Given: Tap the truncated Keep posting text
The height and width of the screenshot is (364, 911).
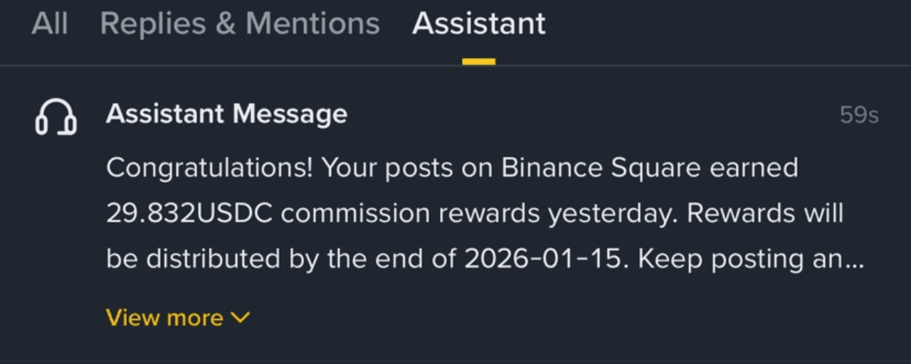Looking at the screenshot, I should click(x=751, y=259).
